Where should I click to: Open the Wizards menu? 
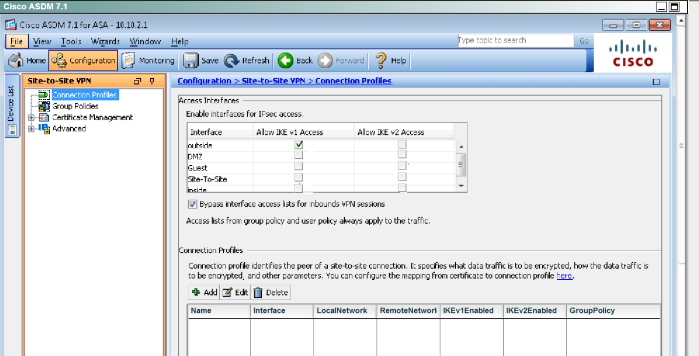(105, 42)
